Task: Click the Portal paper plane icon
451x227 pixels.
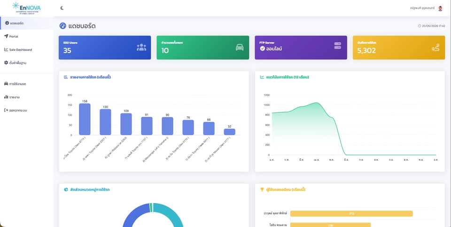Action: [x=6, y=36]
